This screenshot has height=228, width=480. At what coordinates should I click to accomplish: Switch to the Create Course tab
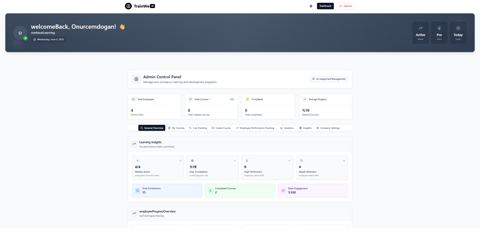221,128
